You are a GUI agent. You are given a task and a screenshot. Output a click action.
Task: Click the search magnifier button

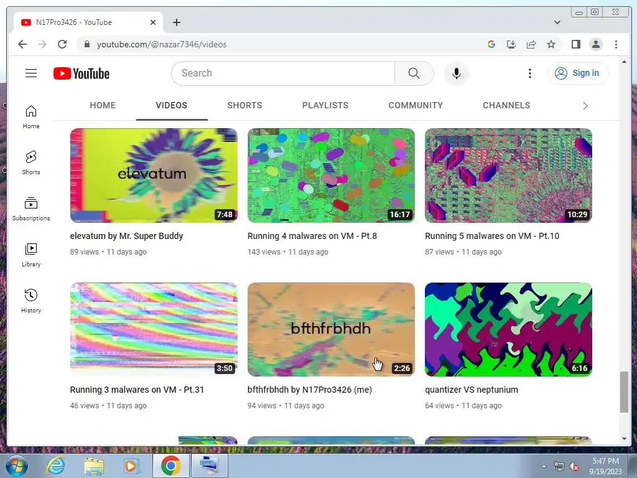pos(414,73)
